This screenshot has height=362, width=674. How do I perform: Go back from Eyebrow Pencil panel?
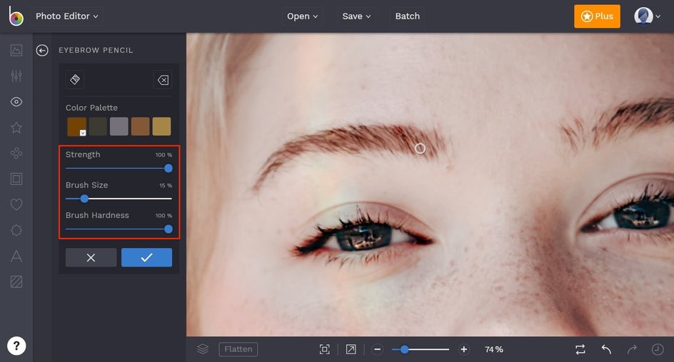pyautogui.click(x=42, y=51)
